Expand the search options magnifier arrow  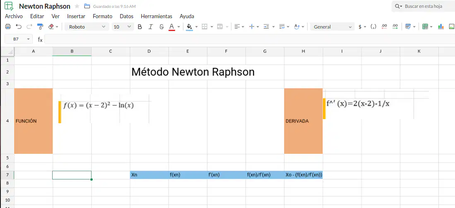401,6
